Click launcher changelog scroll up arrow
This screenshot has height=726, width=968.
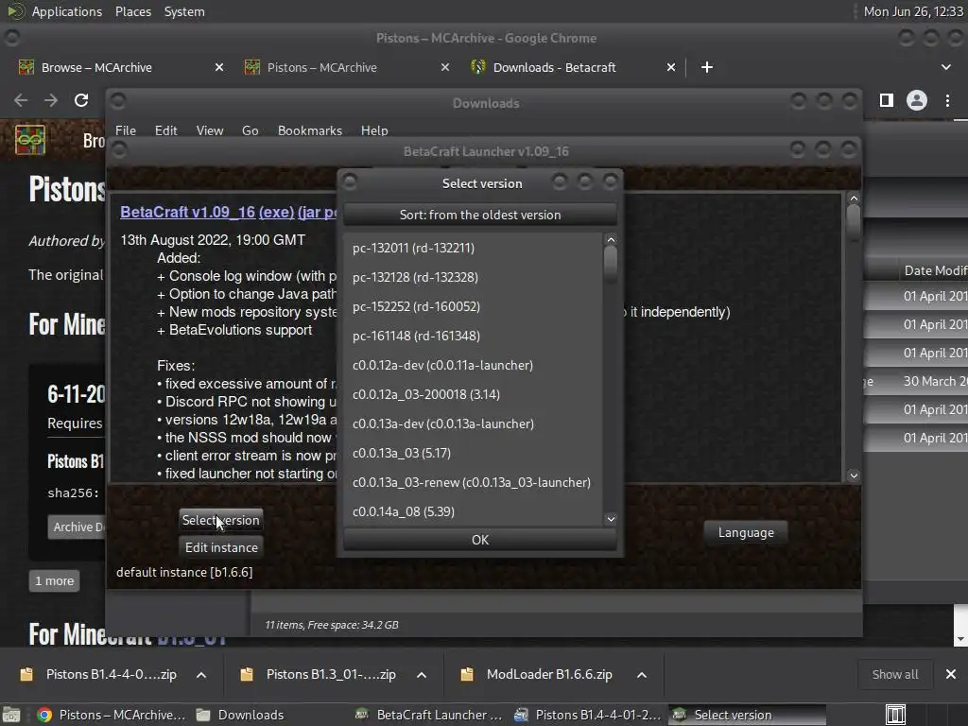click(x=854, y=199)
